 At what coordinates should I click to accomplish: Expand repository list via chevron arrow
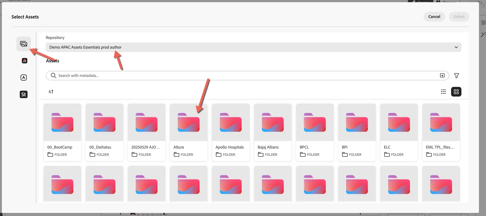[456, 47]
